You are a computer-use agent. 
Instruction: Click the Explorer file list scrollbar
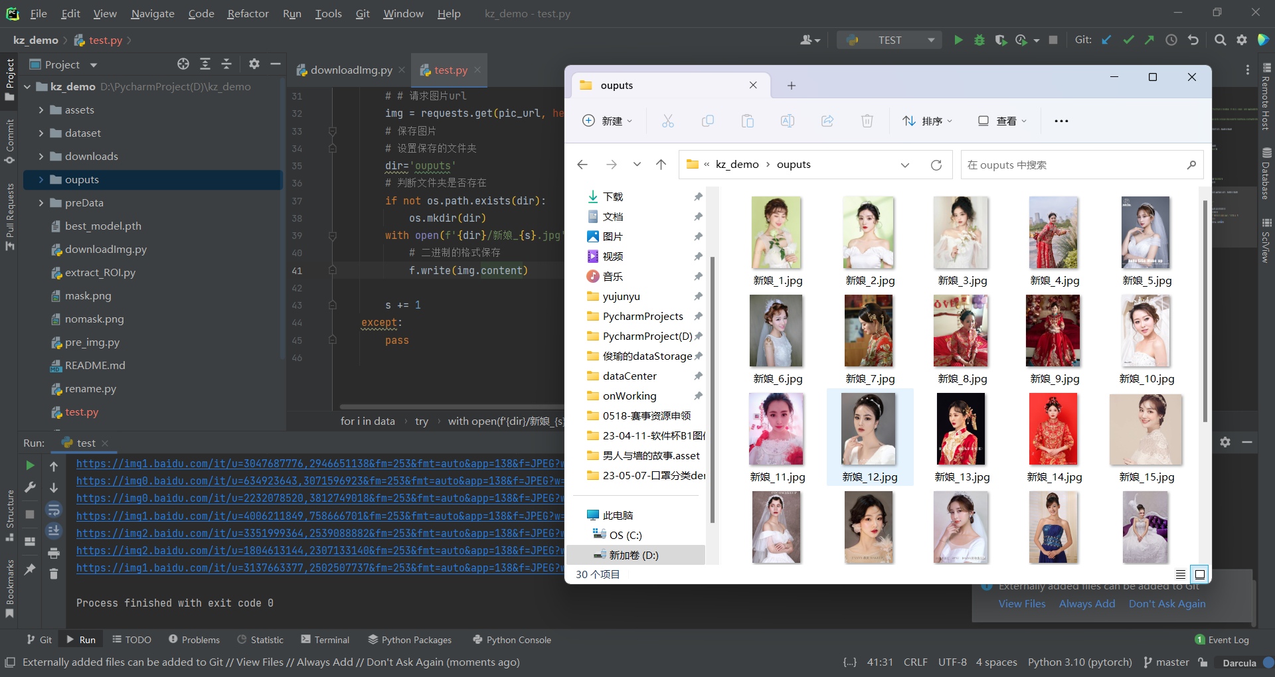pyautogui.click(x=1205, y=311)
